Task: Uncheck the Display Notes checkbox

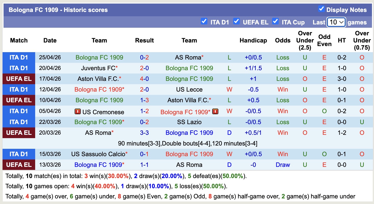Action: (321, 9)
